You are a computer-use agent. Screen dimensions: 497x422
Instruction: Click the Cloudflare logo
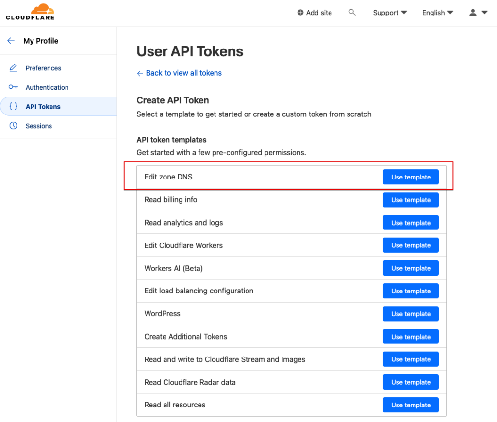[30, 12]
